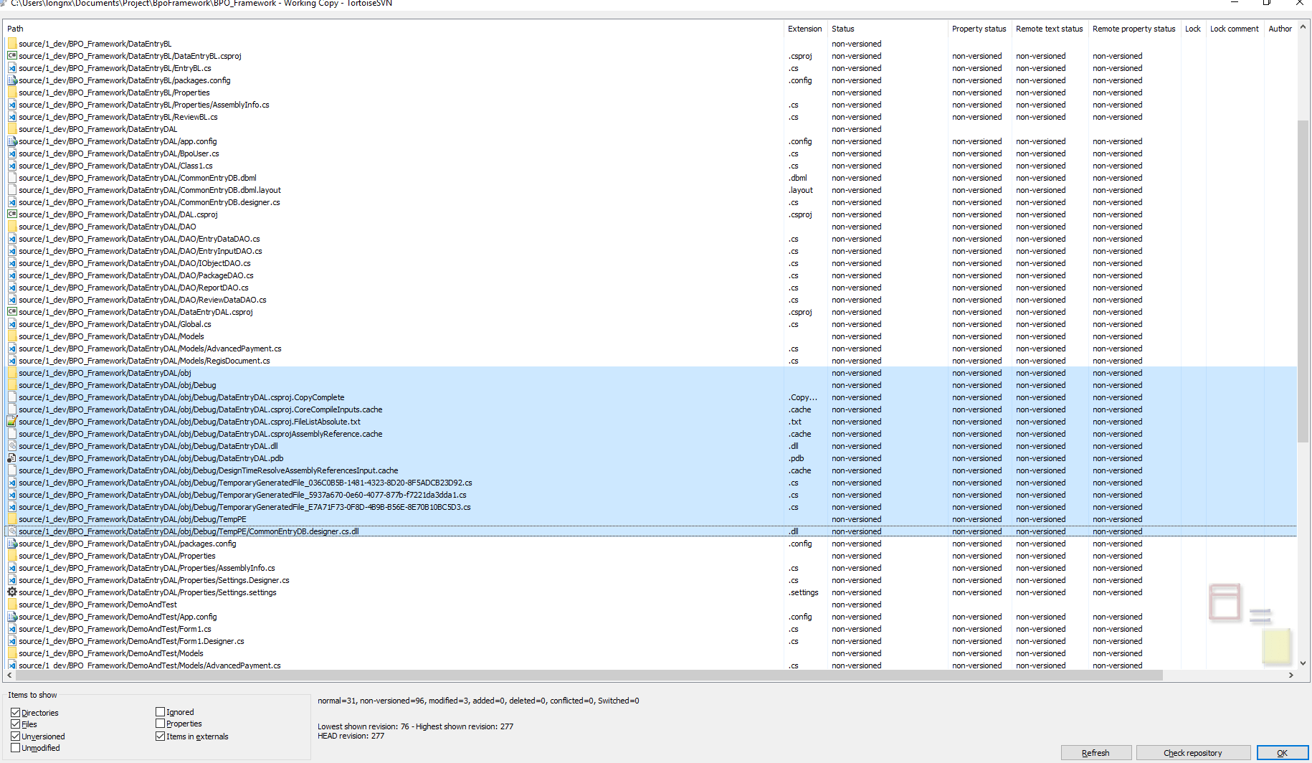Click the Settings.settings gear file icon
Image resolution: width=1312 pixels, height=763 pixels.
point(12,592)
